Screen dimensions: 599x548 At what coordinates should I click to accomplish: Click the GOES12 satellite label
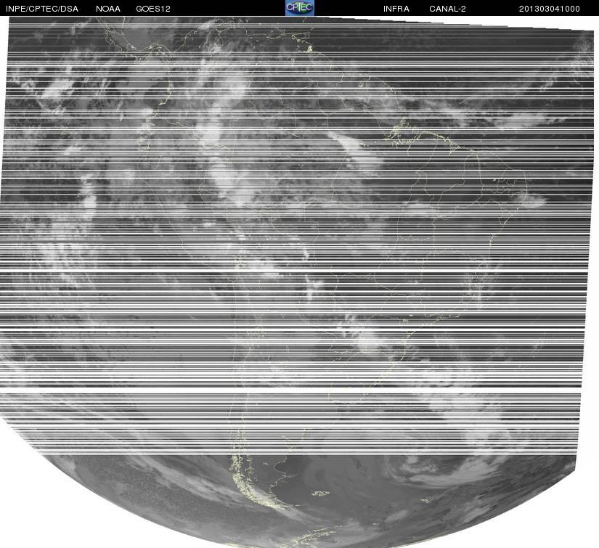153,9
